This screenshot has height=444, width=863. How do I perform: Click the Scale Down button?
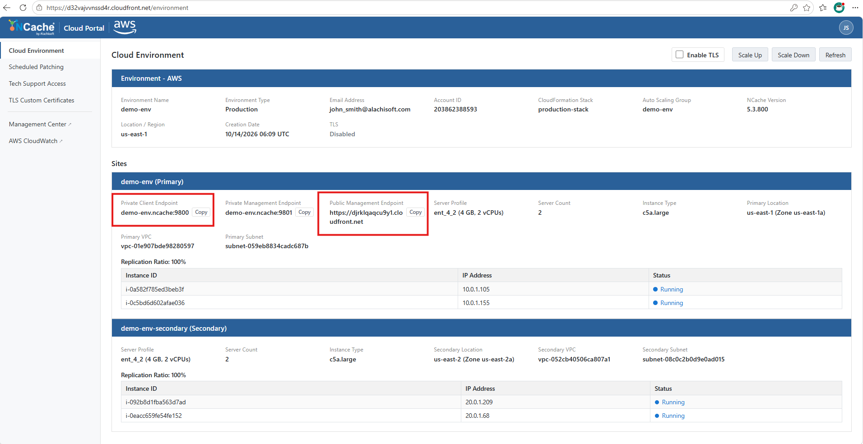coord(793,55)
